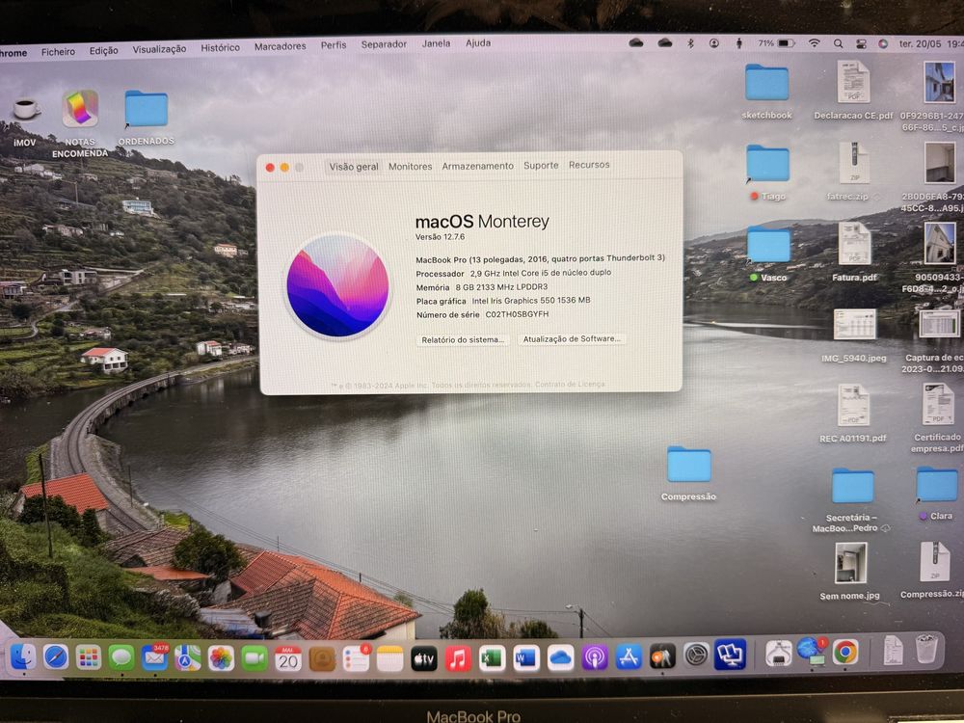Launch Notes app from the Dock
This screenshot has width=964, height=723.
(389, 659)
